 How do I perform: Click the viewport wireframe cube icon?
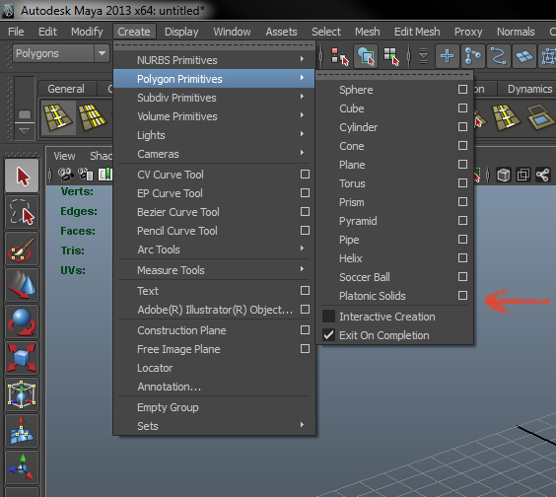pyautogui.click(x=504, y=175)
